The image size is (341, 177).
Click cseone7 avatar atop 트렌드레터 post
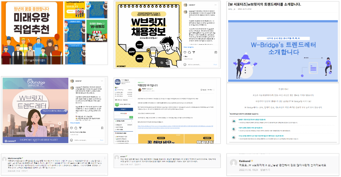72,81
